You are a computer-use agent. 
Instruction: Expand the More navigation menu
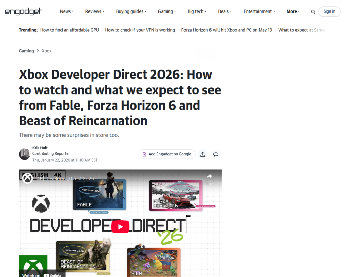[293, 11]
